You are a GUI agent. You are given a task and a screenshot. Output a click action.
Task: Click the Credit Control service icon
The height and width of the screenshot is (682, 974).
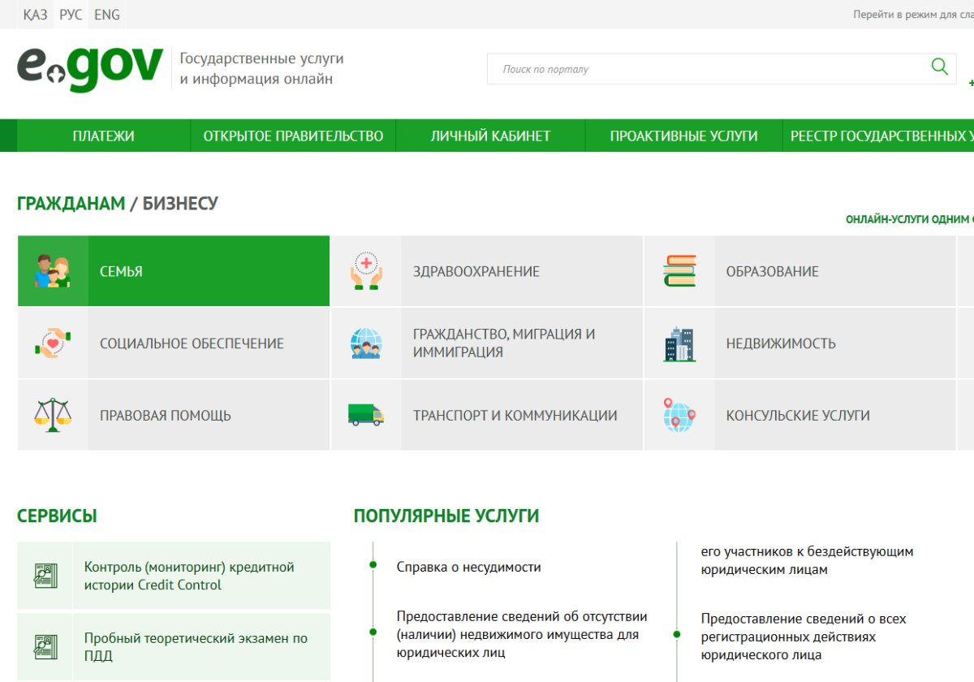[x=46, y=573]
